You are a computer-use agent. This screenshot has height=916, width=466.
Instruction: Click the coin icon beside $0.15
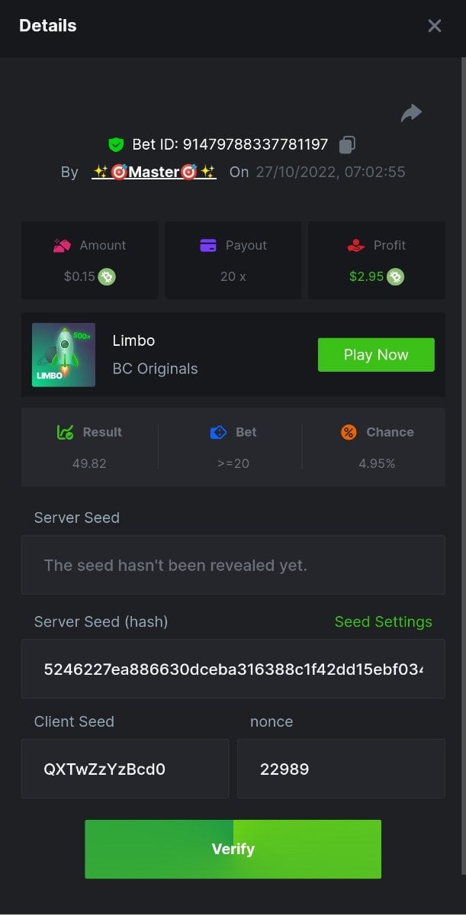point(107,276)
